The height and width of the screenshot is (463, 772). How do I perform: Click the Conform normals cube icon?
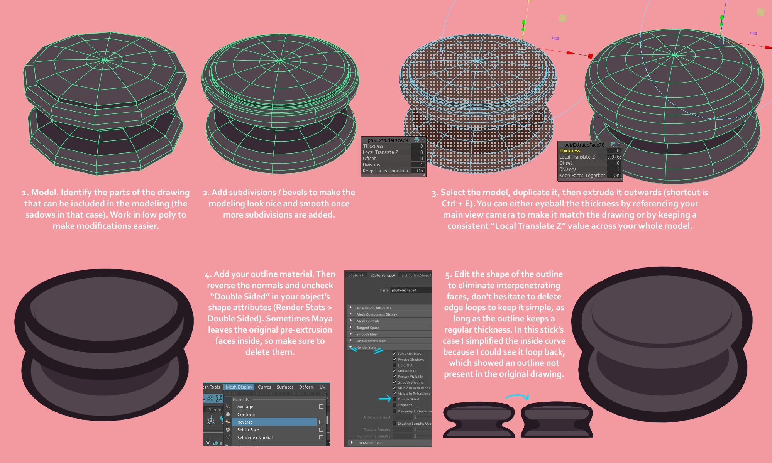click(228, 414)
